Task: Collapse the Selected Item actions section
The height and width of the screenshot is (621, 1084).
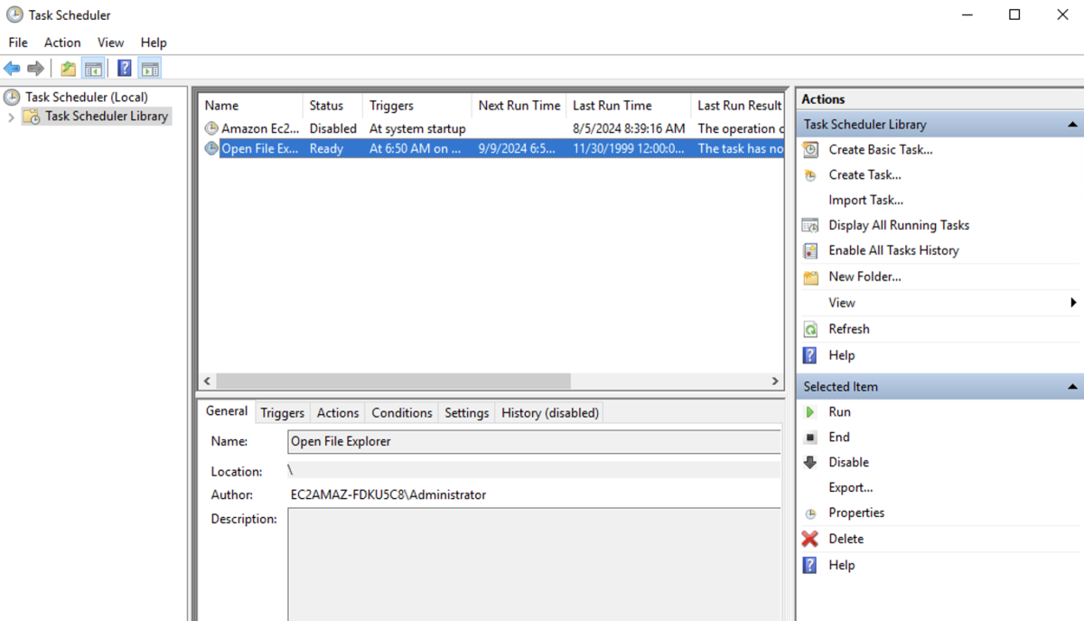Action: pos(1072,387)
